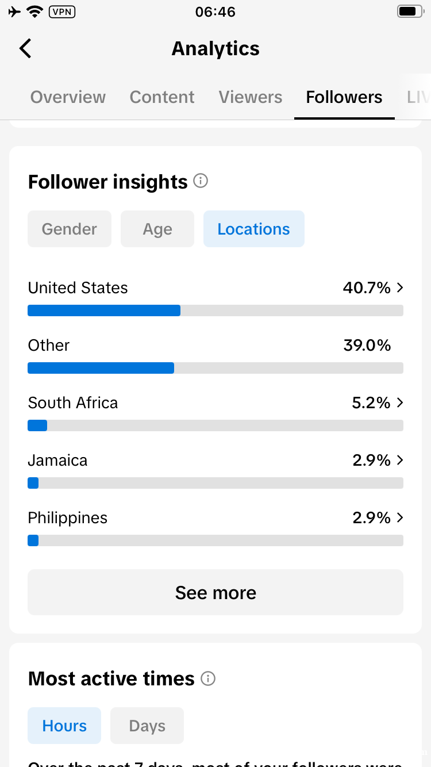Switch active times to Days
431x767 pixels.
coord(147,726)
